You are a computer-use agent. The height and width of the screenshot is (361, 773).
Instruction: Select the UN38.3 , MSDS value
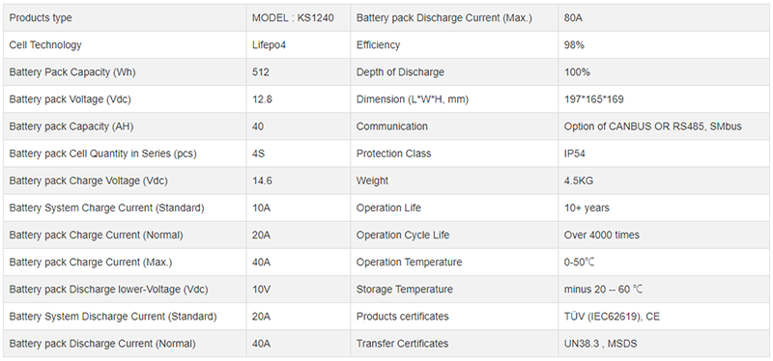(x=600, y=344)
